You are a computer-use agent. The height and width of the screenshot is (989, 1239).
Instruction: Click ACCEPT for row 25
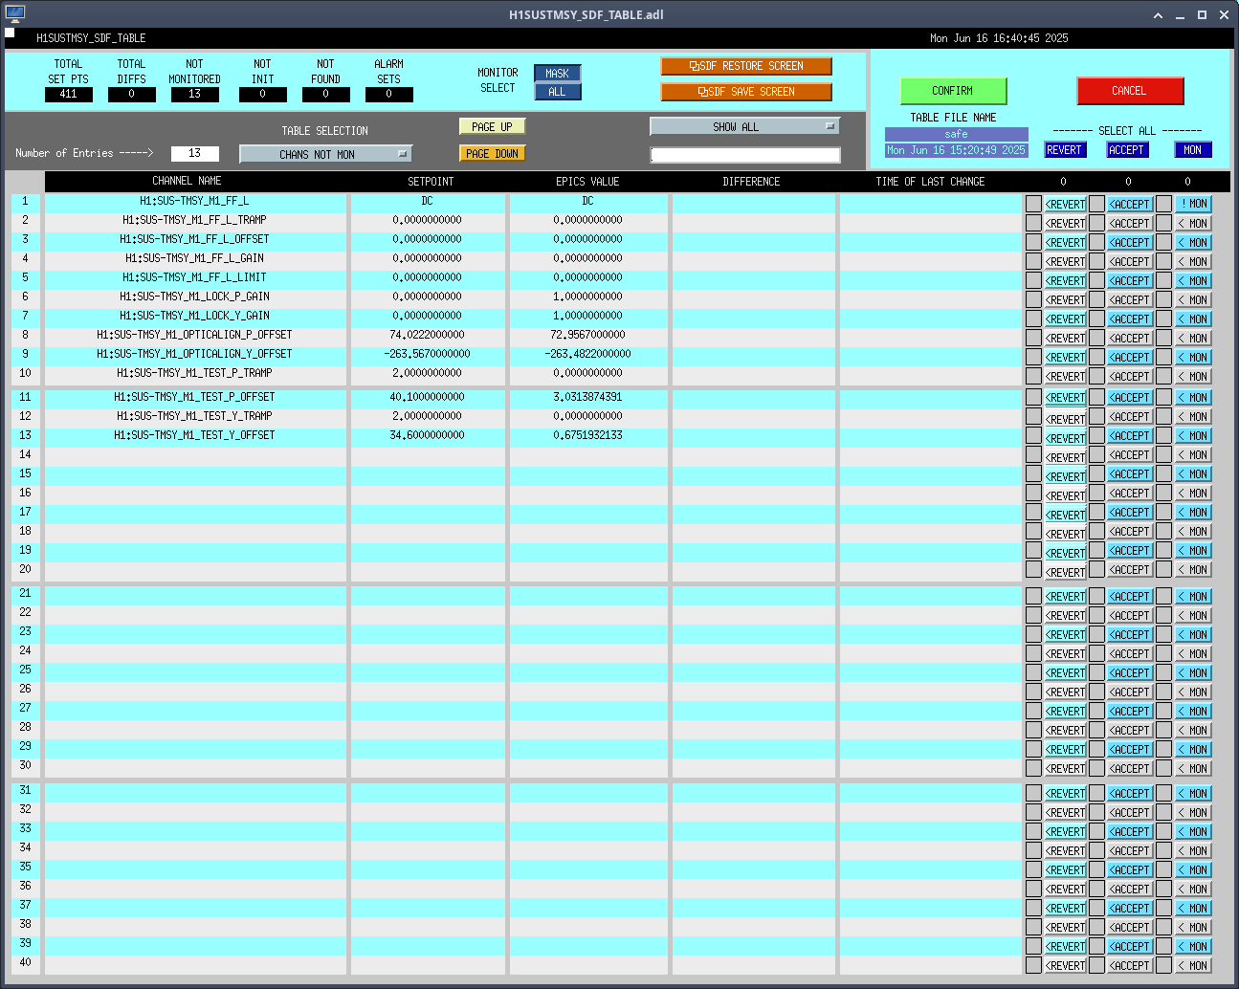tap(1130, 673)
